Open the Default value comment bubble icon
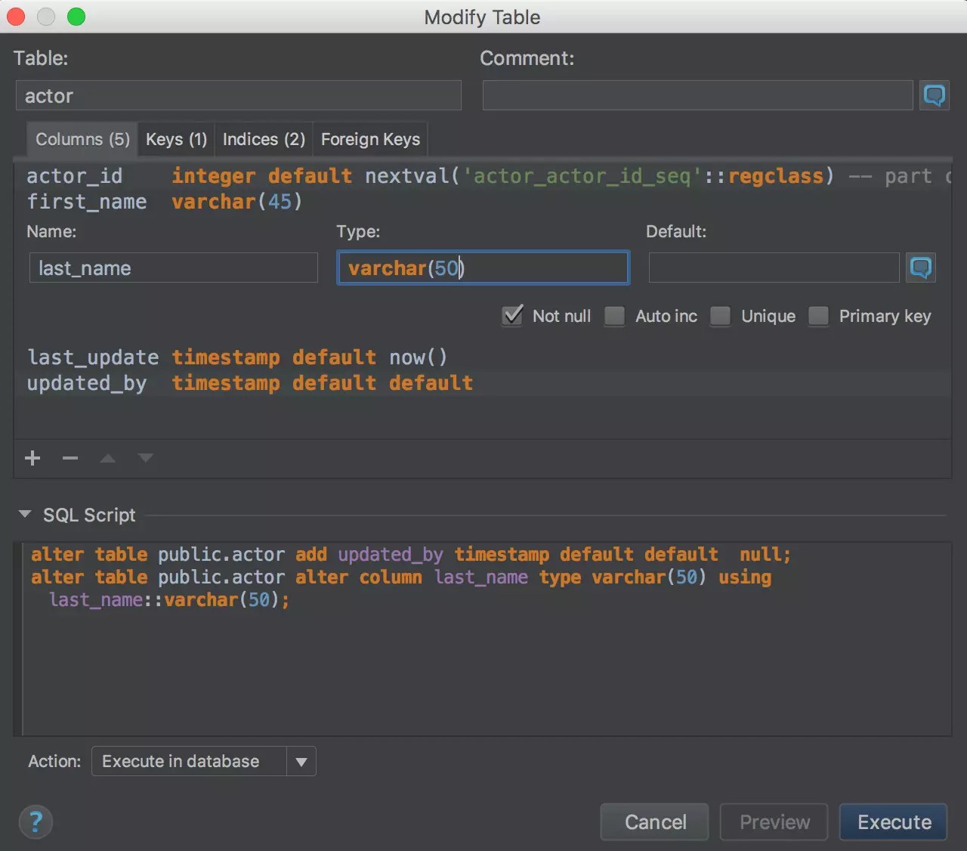The image size is (967, 851). click(921, 268)
